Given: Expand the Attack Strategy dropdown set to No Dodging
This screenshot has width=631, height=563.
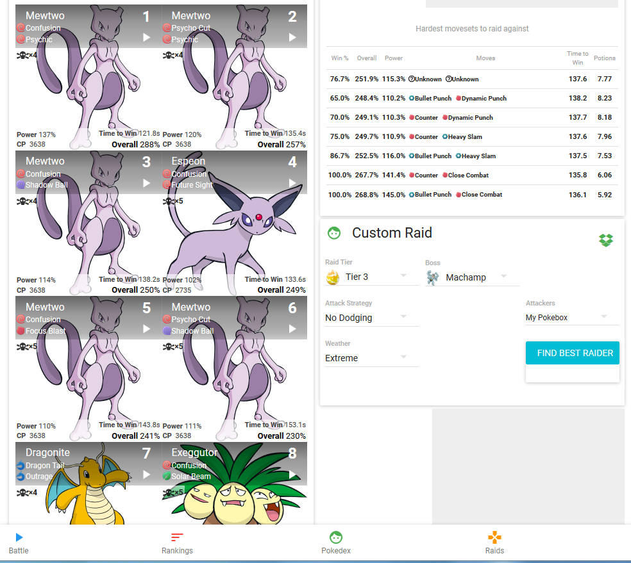Looking at the screenshot, I should point(372,318).
